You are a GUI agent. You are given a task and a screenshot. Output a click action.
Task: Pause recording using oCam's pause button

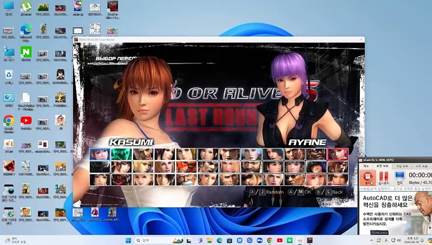point(384,177)
